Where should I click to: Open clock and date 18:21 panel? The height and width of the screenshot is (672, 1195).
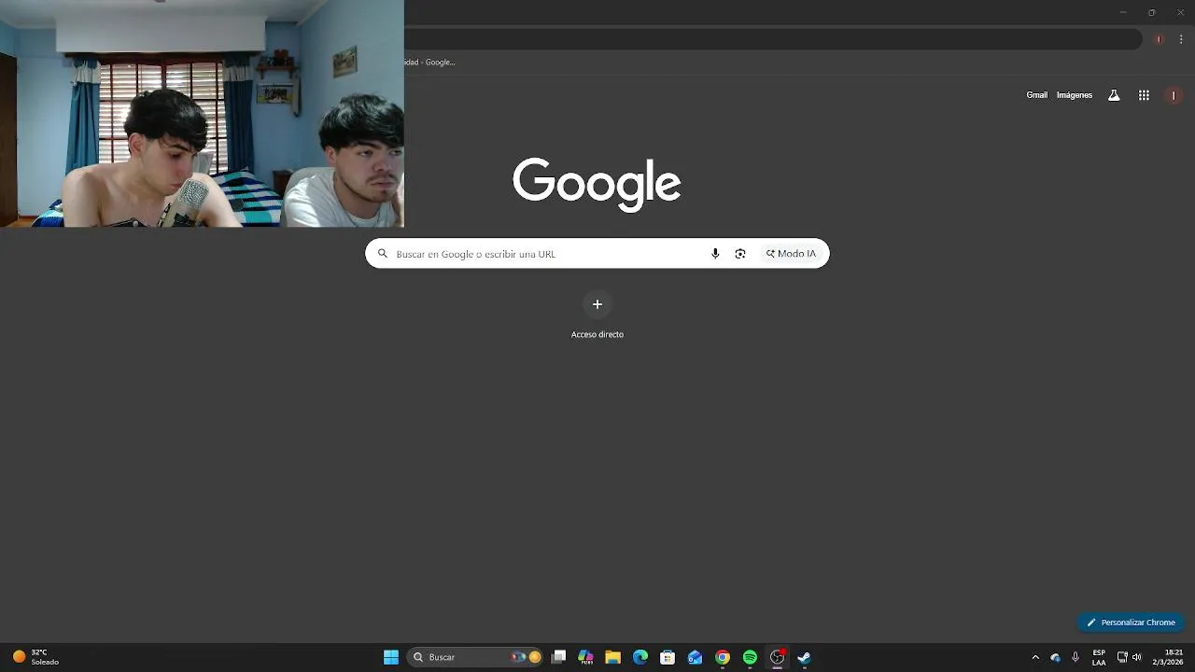(x=1168, y=657)
